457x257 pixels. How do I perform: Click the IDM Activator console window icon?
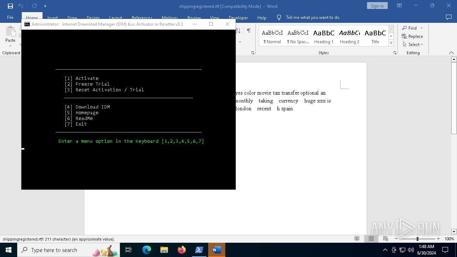(x=27, y=24)
